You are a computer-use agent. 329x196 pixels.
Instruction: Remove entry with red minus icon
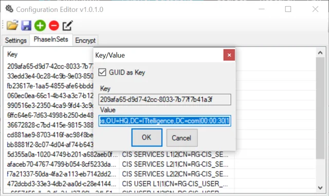point(54,25)
